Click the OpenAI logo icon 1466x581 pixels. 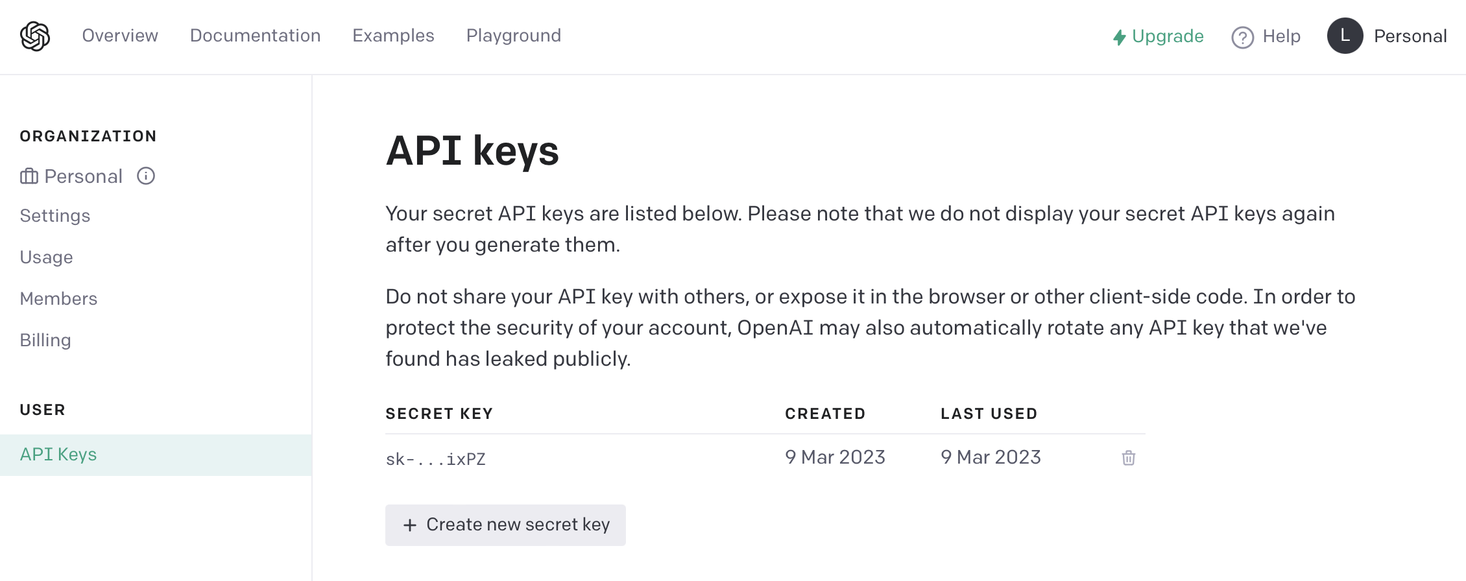click(x=35, y=36)
